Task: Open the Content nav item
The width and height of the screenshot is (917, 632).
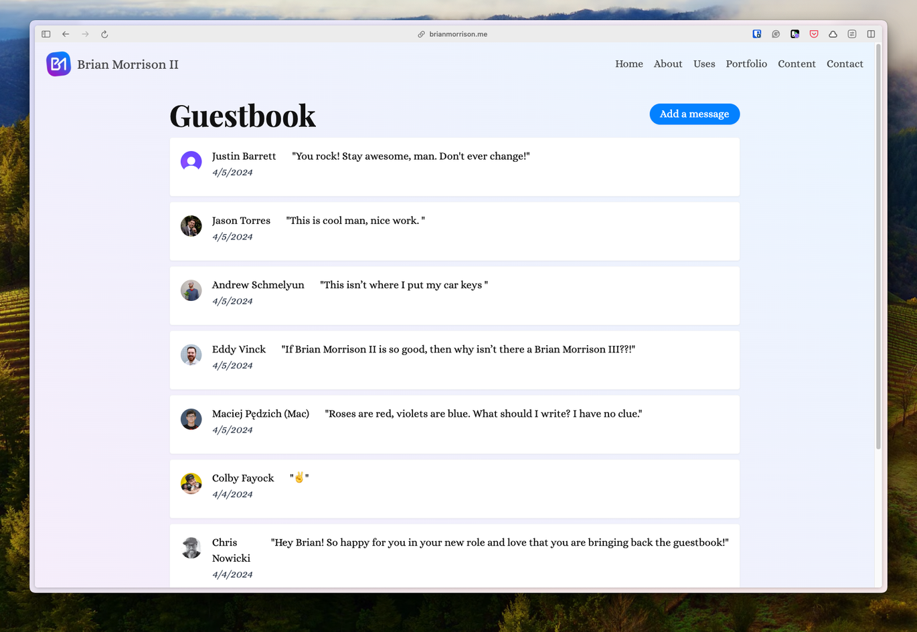Action: tap(797, 64)
